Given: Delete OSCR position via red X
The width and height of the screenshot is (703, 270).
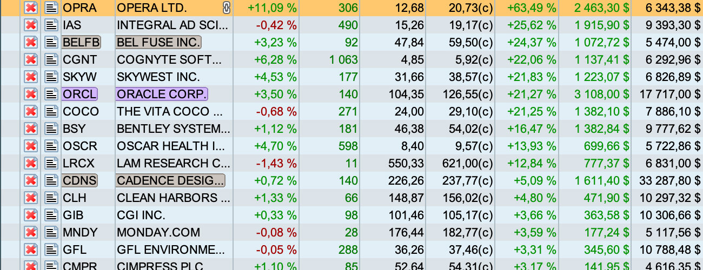Looking at the screenshot, I should [x=31, y=146].
